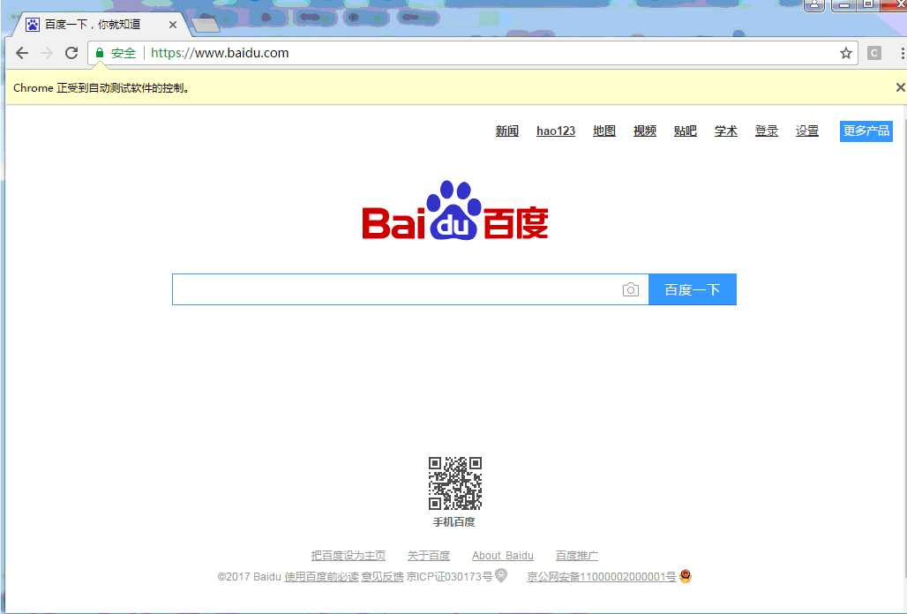This screenshot has width=907, height=614.
Task: Click 京公网安备11000002000001号 link
Action: pos(602,576)
